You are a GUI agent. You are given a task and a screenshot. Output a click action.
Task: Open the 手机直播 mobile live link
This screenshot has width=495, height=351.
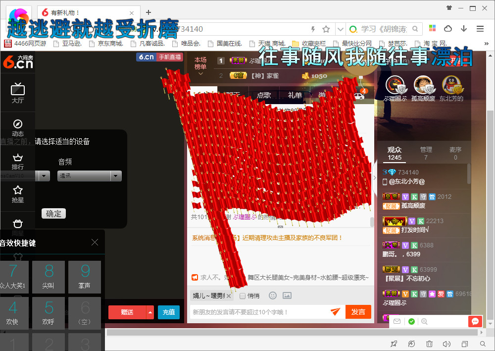coord(170,57)
